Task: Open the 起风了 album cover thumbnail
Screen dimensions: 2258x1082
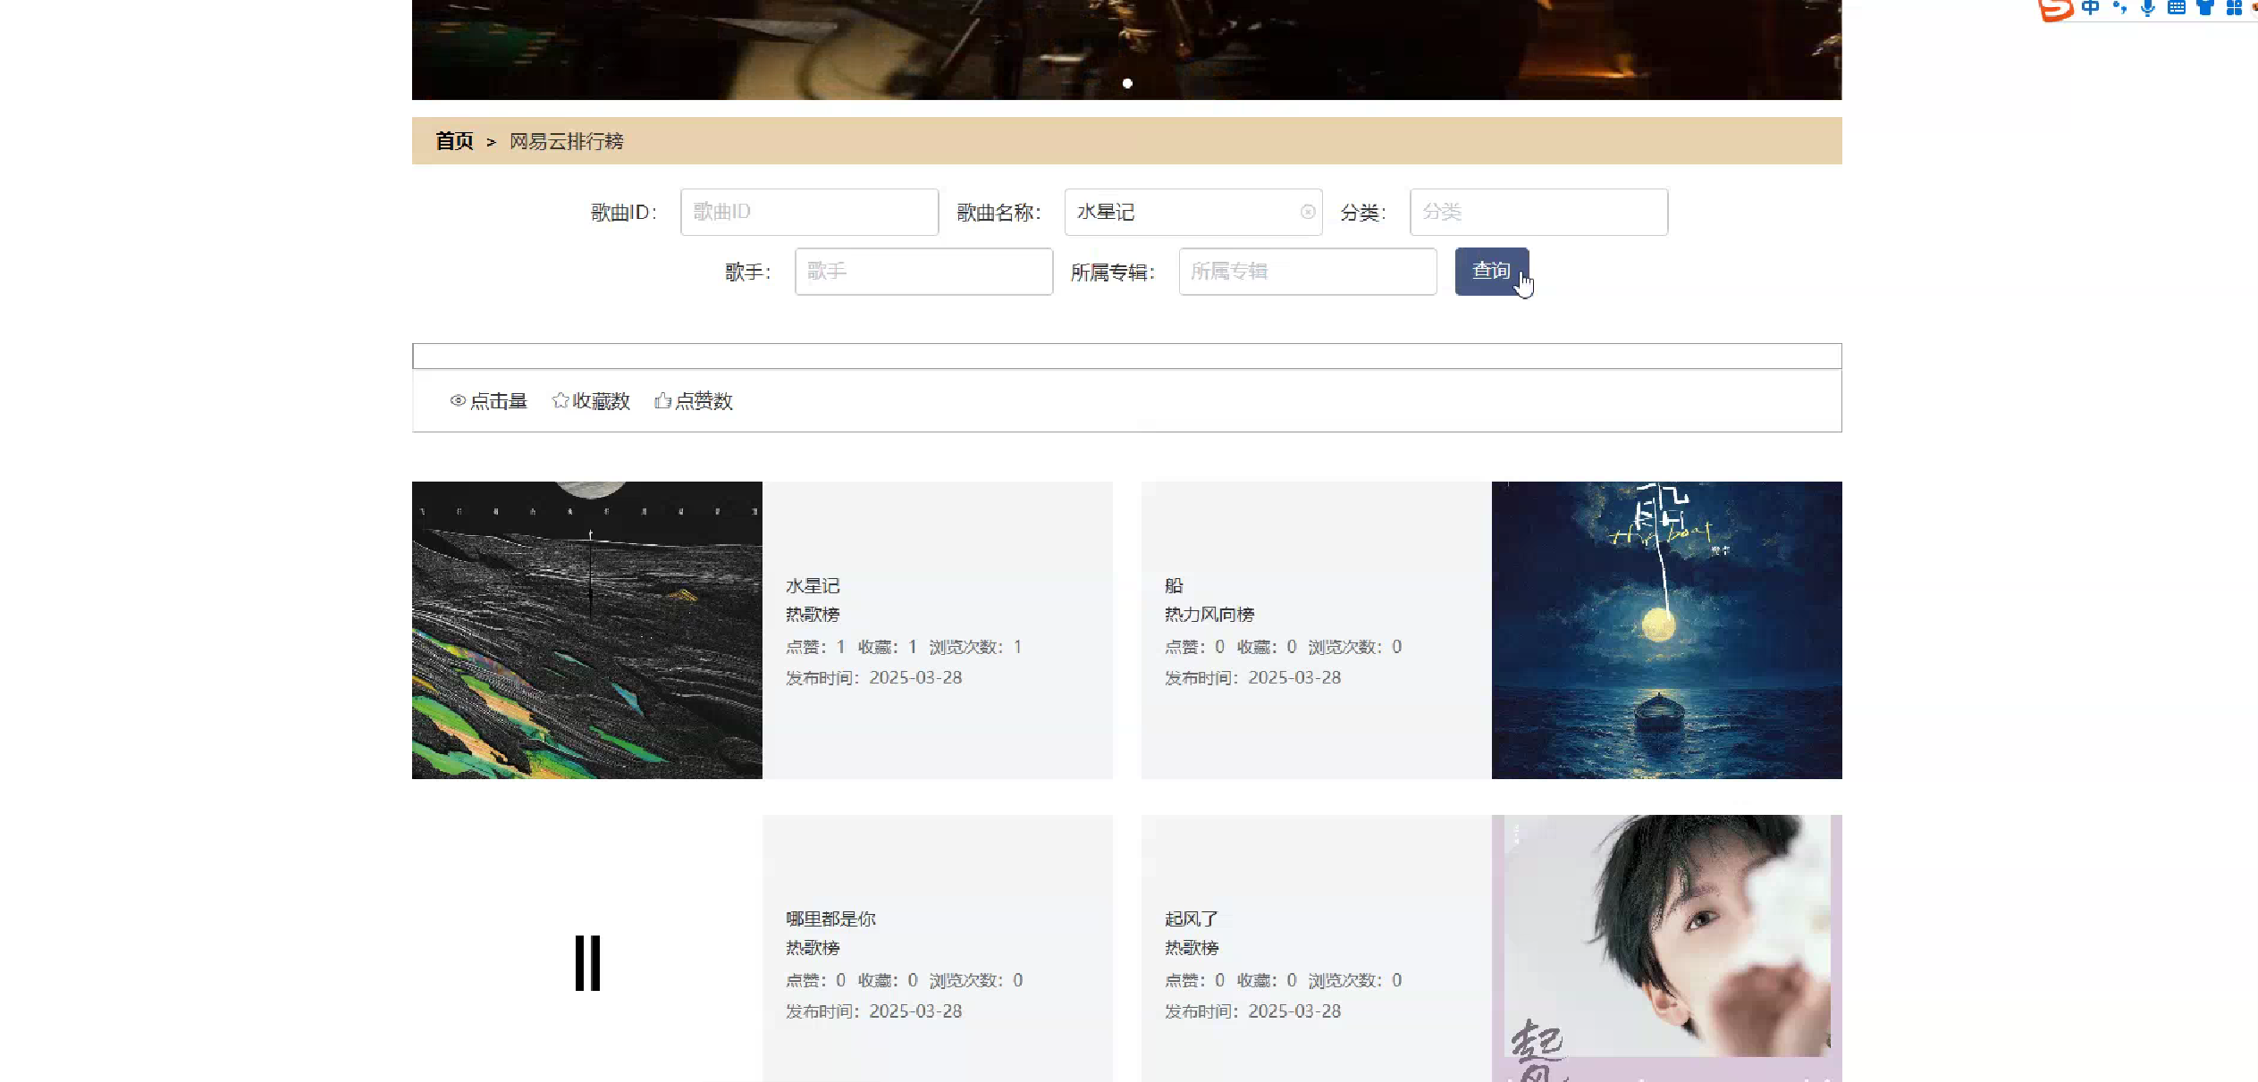Action: pyautogui.click(x=1666, y=947)
